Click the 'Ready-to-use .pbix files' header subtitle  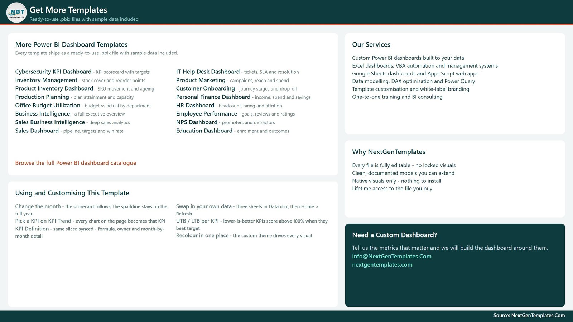84,19
